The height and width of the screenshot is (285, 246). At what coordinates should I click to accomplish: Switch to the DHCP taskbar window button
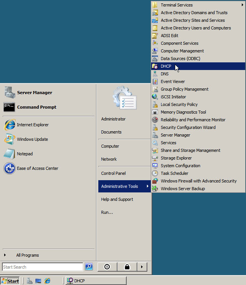[x=96, y=281]
